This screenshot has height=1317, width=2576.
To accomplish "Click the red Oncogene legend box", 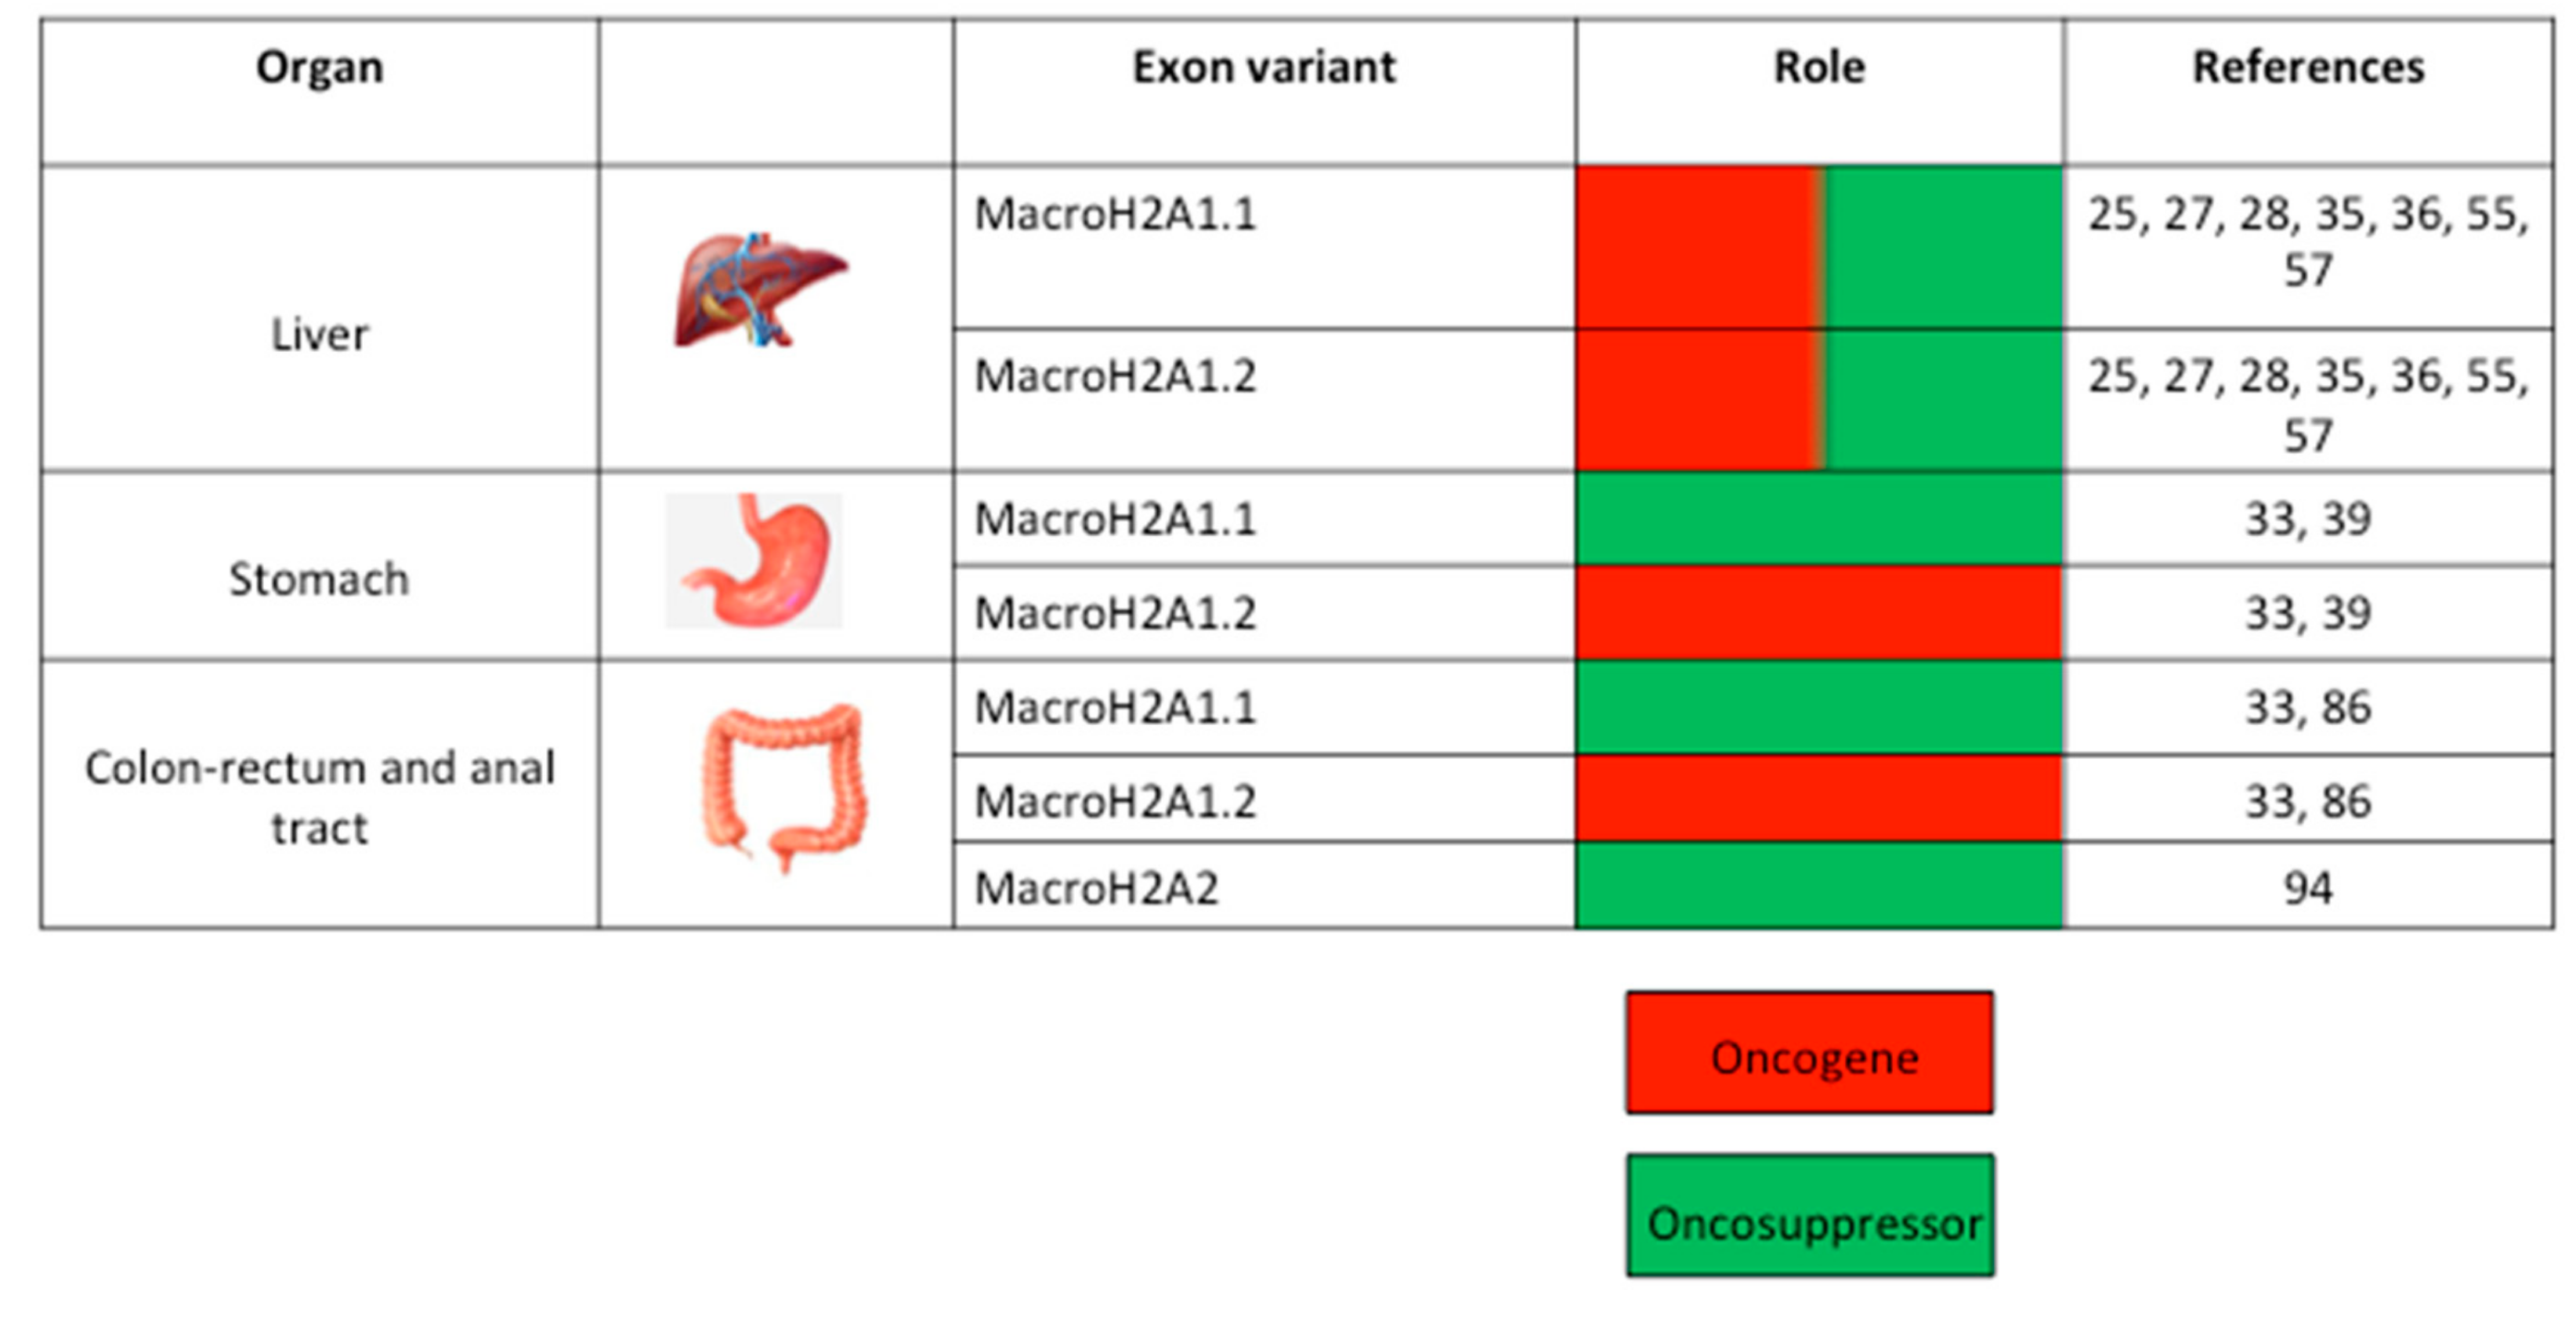I will pos(1809,1054).
